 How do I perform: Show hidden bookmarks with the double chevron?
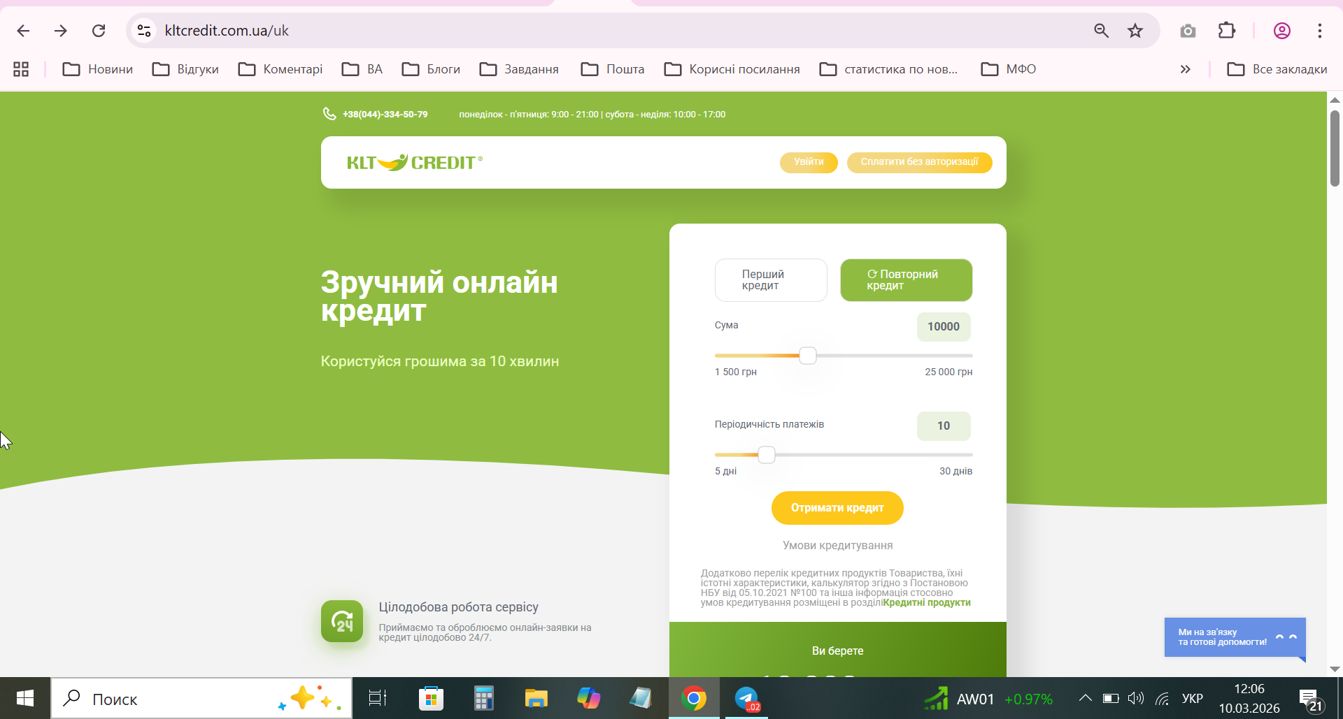(x=1185, y=69)
